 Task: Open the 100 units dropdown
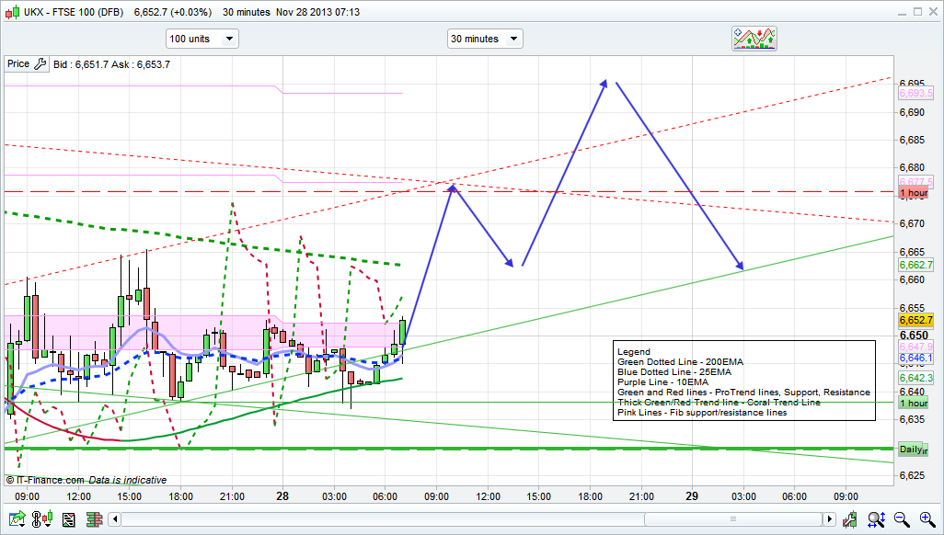[201, 39]
